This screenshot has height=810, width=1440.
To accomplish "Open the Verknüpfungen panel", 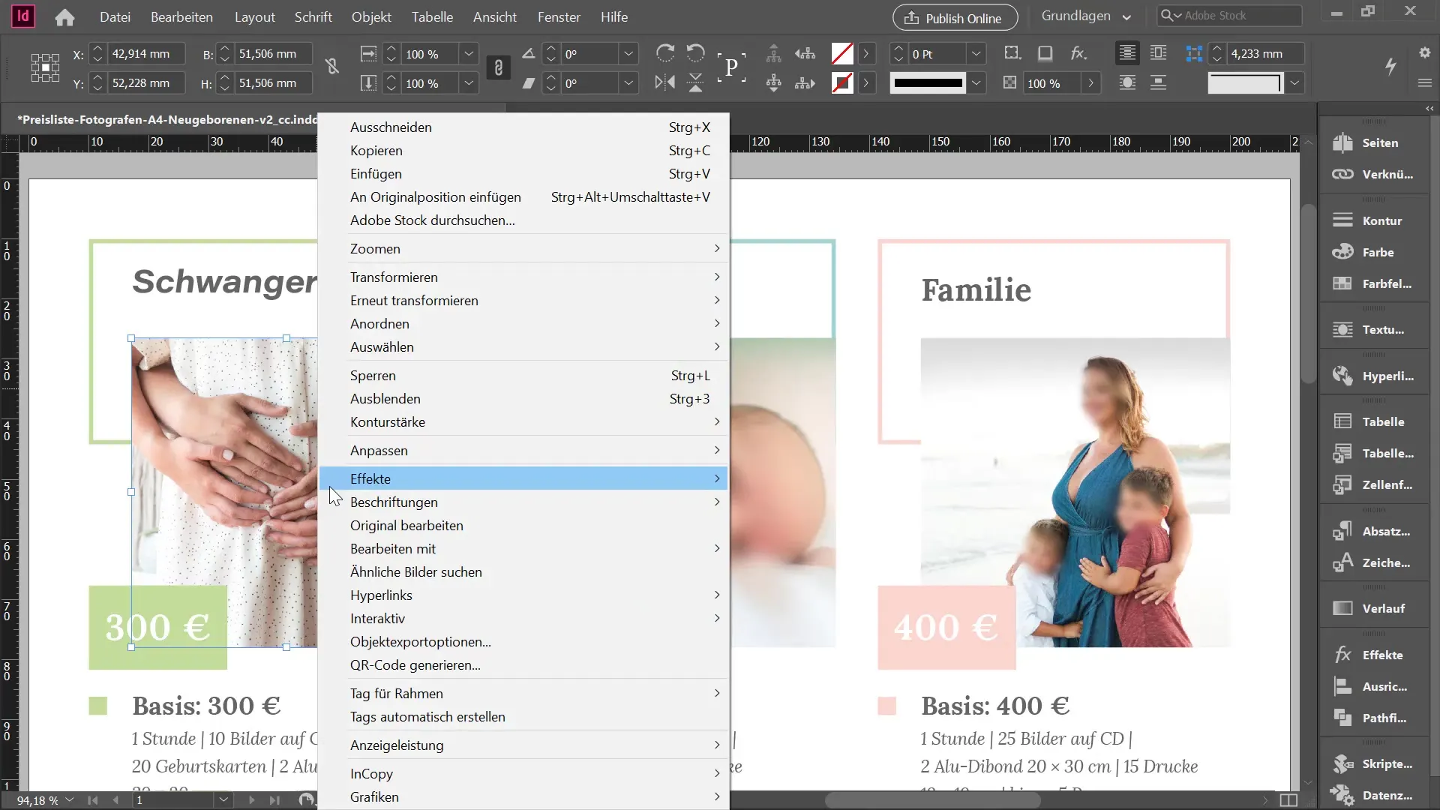I will click(1374, 174).
